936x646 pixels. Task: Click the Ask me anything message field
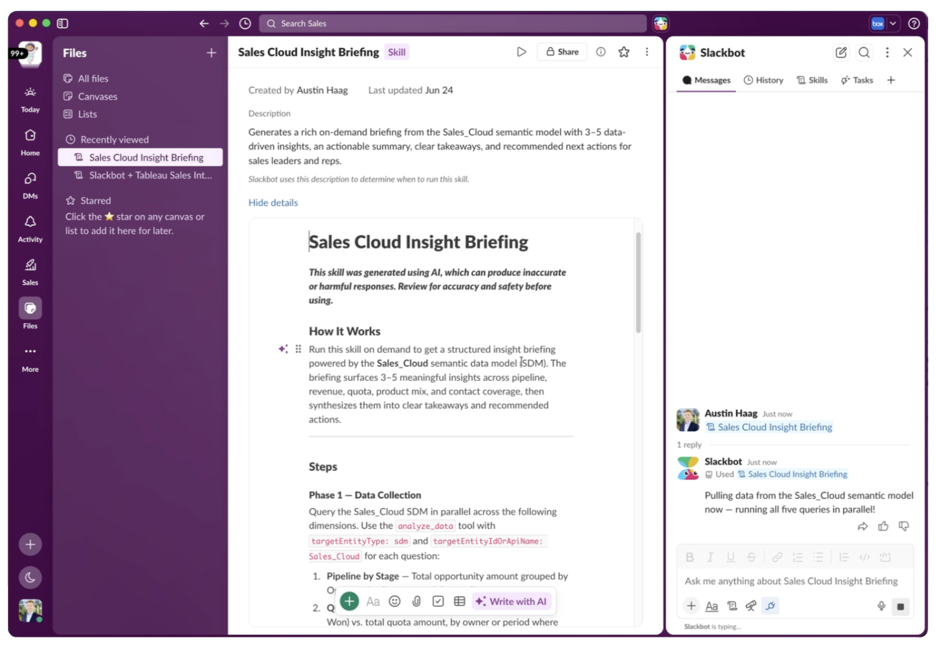[x=795, y=581]
